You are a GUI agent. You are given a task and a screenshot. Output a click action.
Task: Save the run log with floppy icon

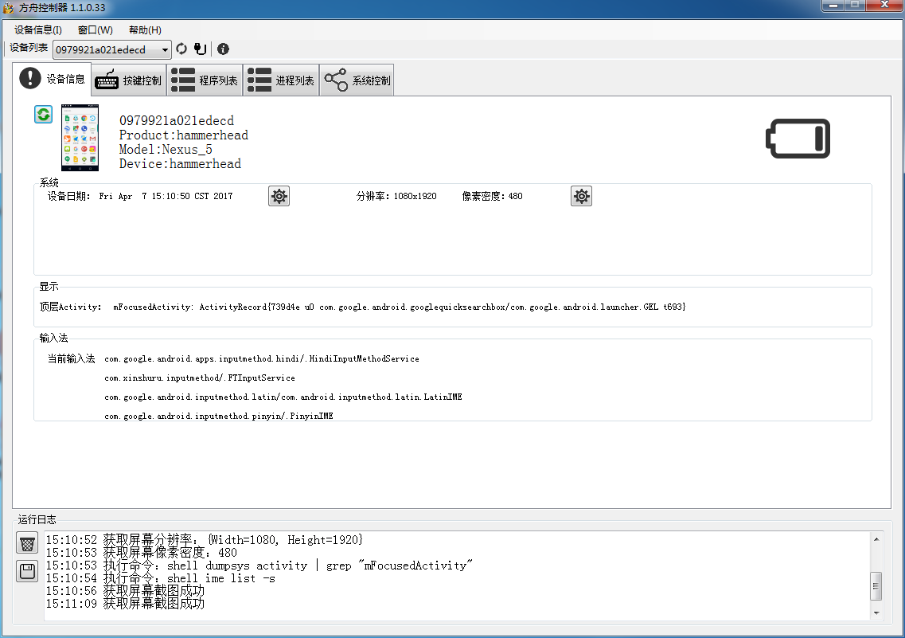27,571
